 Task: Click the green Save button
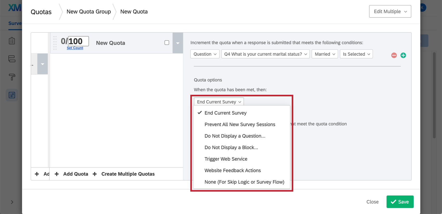pos(400,202)
